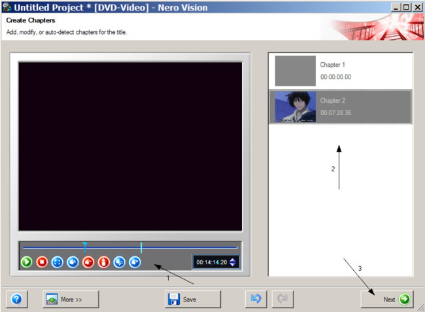This screenshot has height=312, width=425.
Task: Click the red remove all chapters icon
Action: (104, 262)
